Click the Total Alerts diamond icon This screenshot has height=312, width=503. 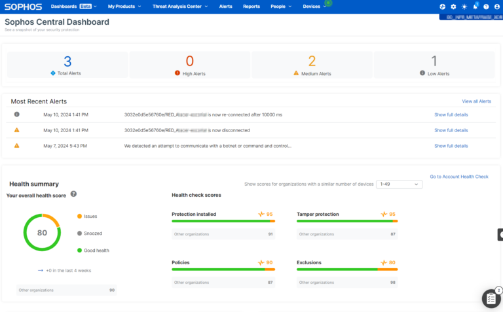[x=53, y=73]
